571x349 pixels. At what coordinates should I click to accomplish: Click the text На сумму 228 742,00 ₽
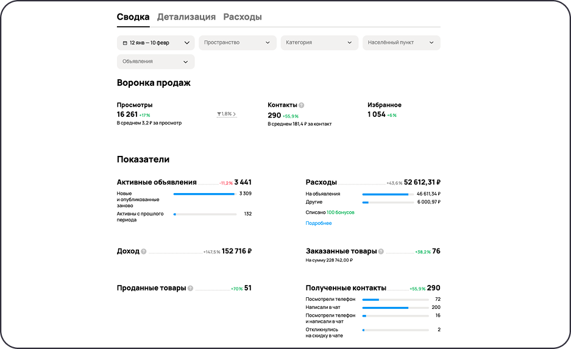(329, 260)
